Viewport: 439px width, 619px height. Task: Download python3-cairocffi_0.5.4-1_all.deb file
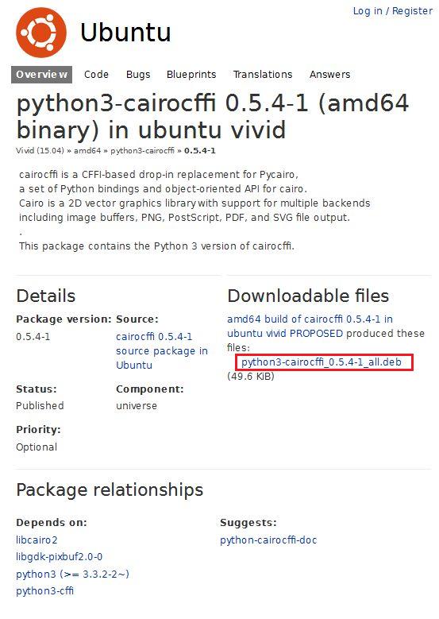[x=322, y=362]
